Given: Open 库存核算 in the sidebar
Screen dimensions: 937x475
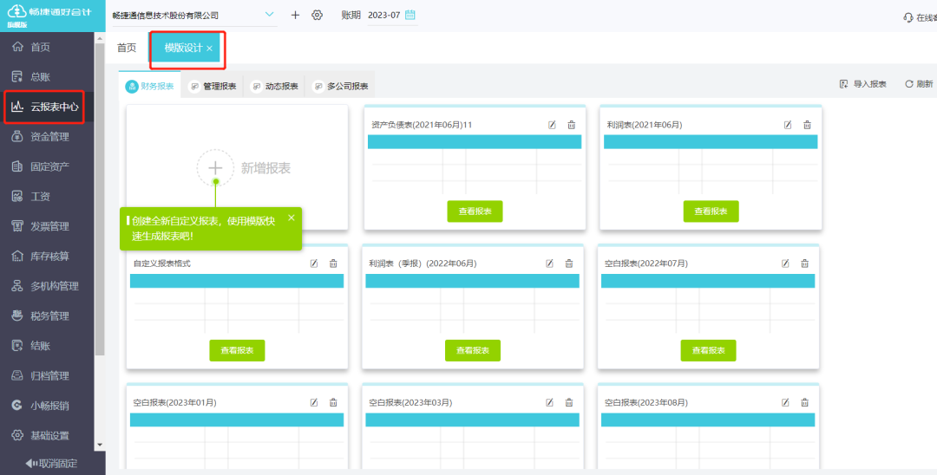Looking at the screenshot, I should click(x=47, y=257).
